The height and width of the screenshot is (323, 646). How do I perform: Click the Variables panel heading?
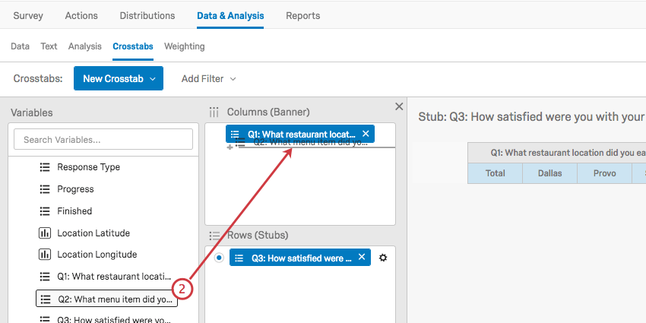tap(32, 112)
